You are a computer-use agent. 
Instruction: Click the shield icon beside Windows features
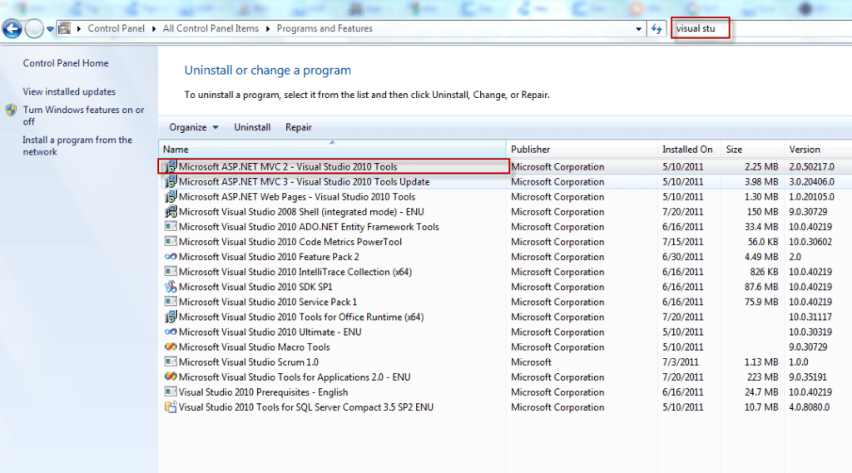pyautogui.click(x=11, y=110)
